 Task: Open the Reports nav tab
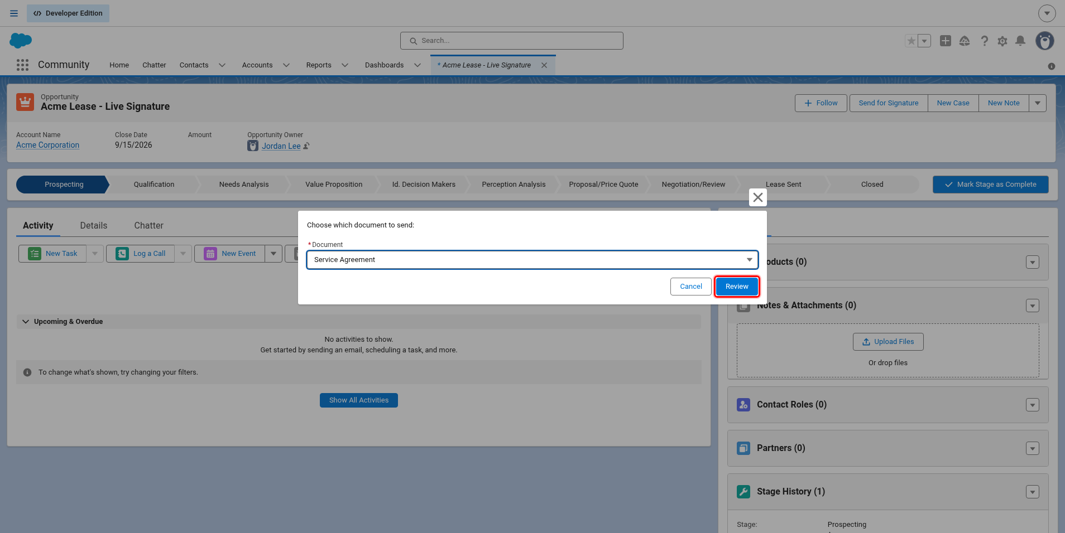[319, 65]
